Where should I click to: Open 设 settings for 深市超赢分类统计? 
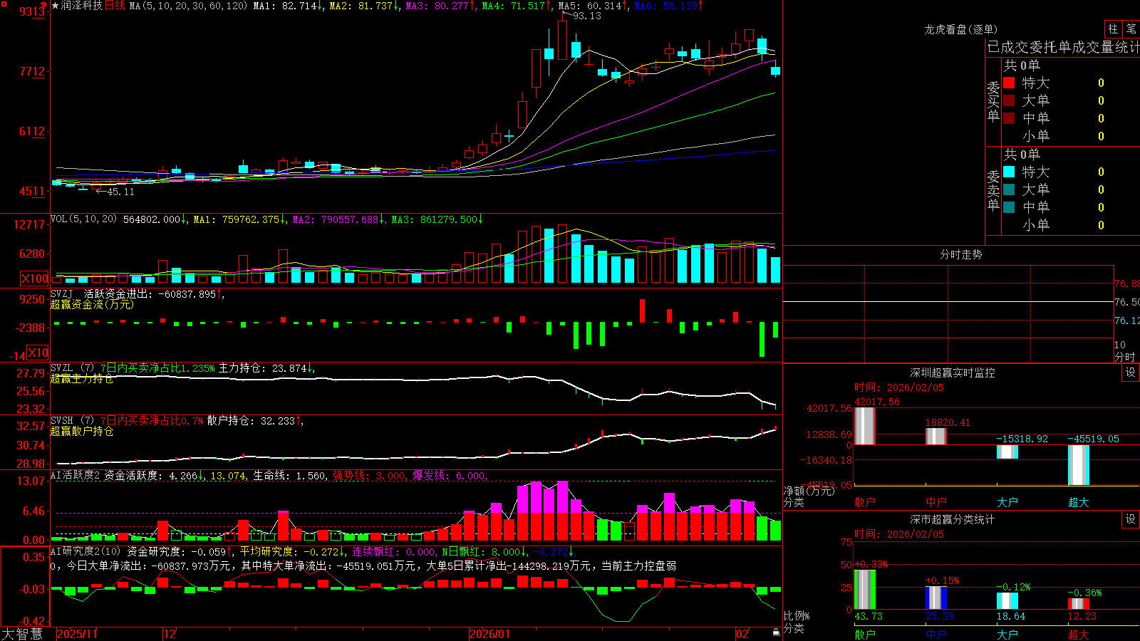pyautogui.click(x=1131, y=519)
